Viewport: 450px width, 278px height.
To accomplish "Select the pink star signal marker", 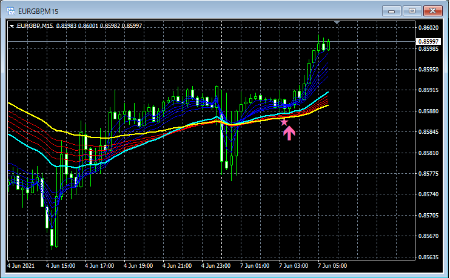I will (x=284, y=122).
